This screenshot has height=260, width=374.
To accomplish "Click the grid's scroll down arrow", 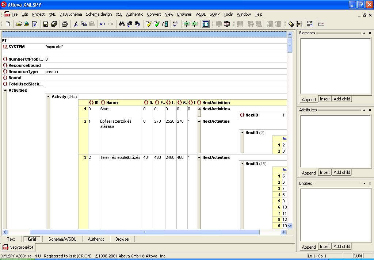I will tap(290, 226).
